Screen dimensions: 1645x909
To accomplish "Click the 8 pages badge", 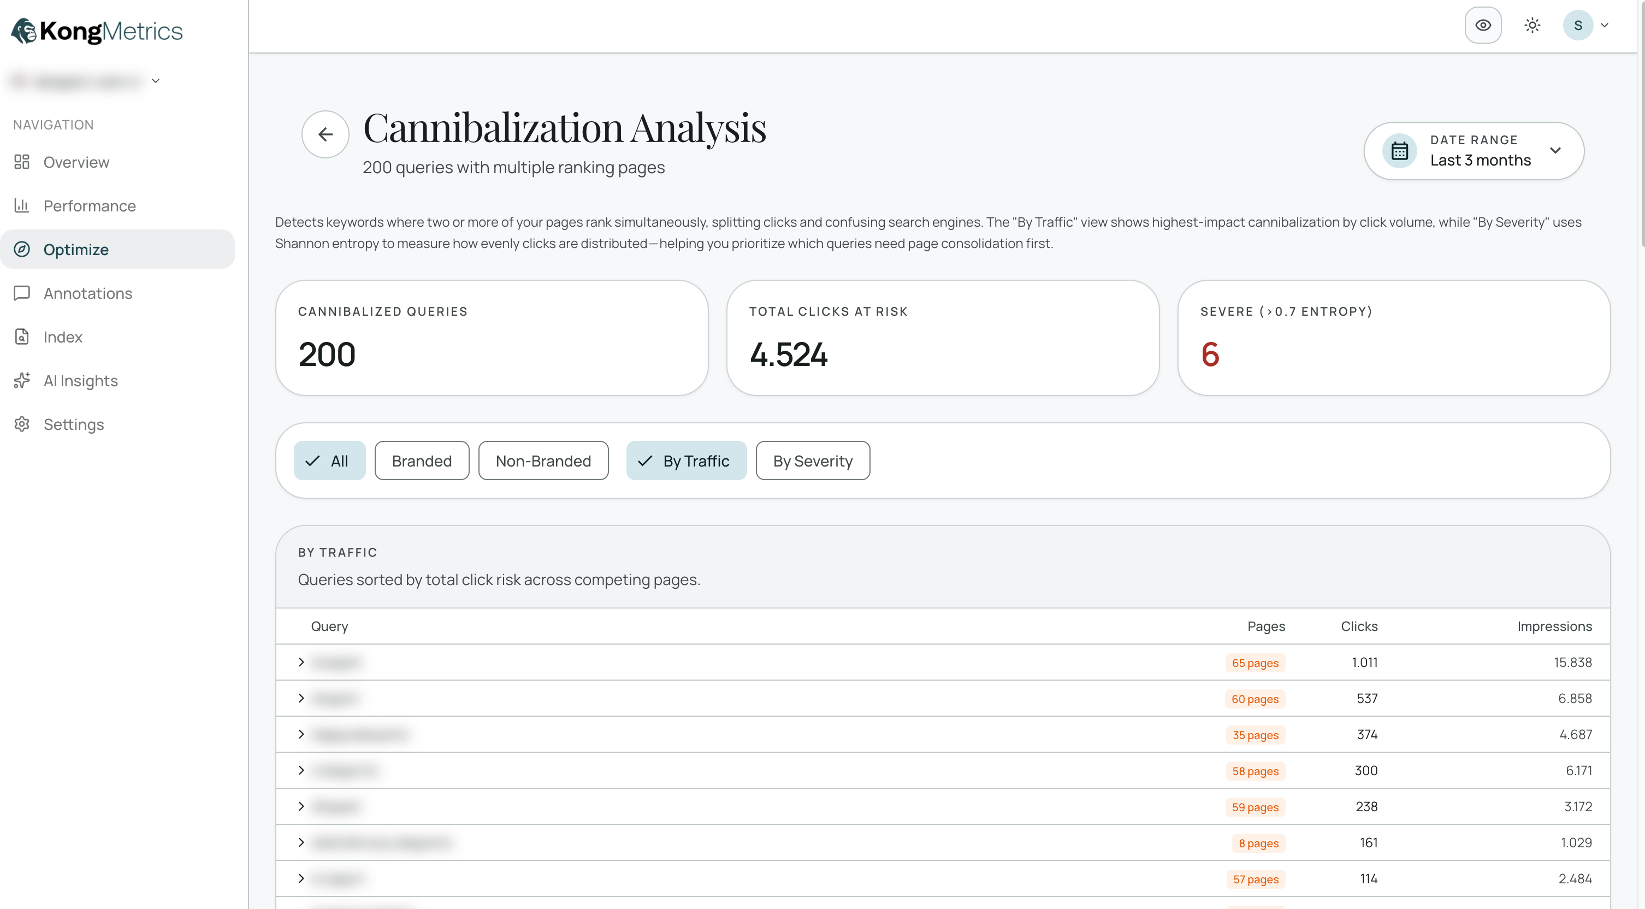I will 1258,843.
